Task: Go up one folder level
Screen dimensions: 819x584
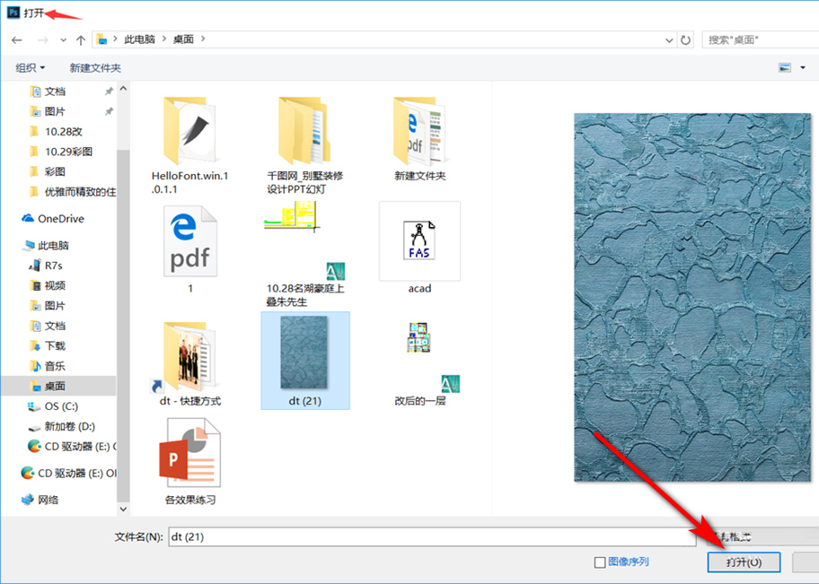Action: click(81, 39)
